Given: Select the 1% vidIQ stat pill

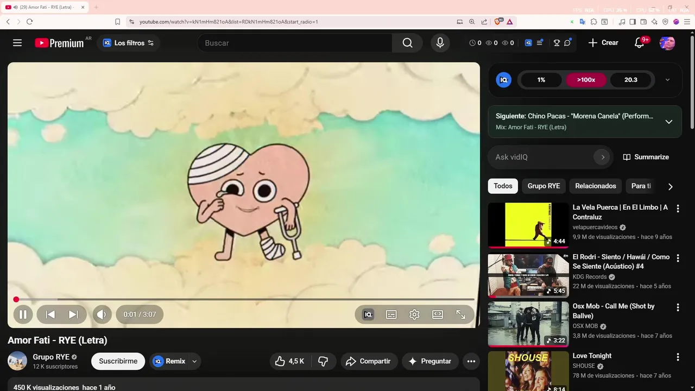Looking at the screenshot, I should (541, 80).
